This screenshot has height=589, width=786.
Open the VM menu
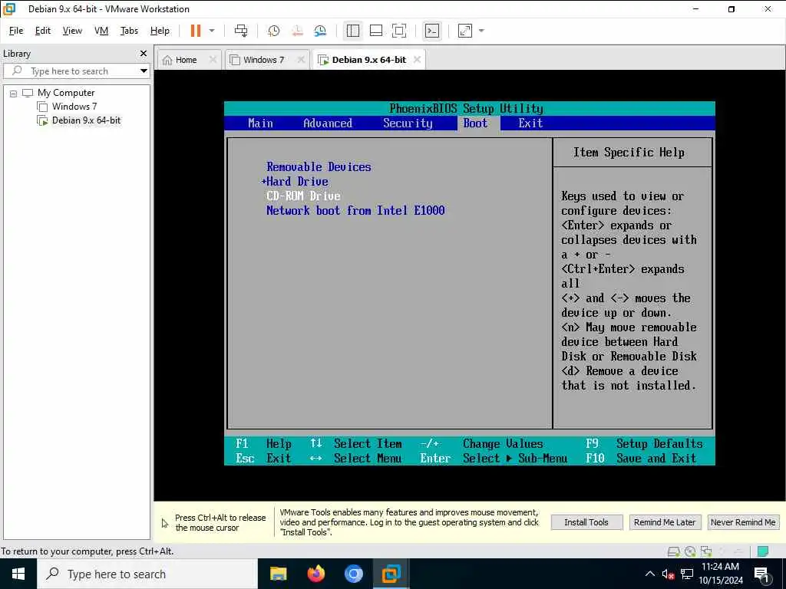[101, 31]
